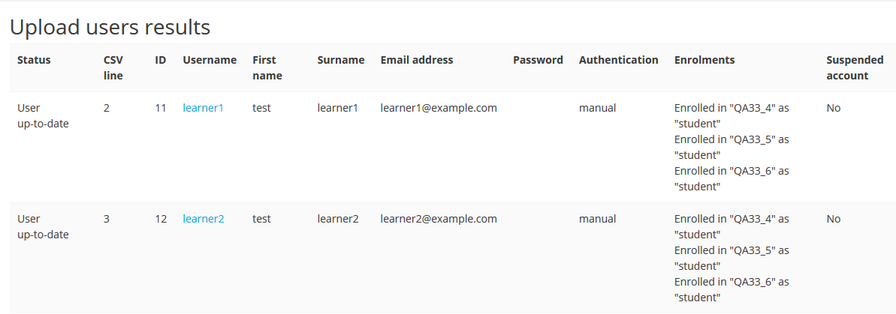Image resolution: width=896 pixels, height=314 pixels.
Task: Select the learner2@example.com email cell
Action: pyautogui.click(x=439, y=219)
